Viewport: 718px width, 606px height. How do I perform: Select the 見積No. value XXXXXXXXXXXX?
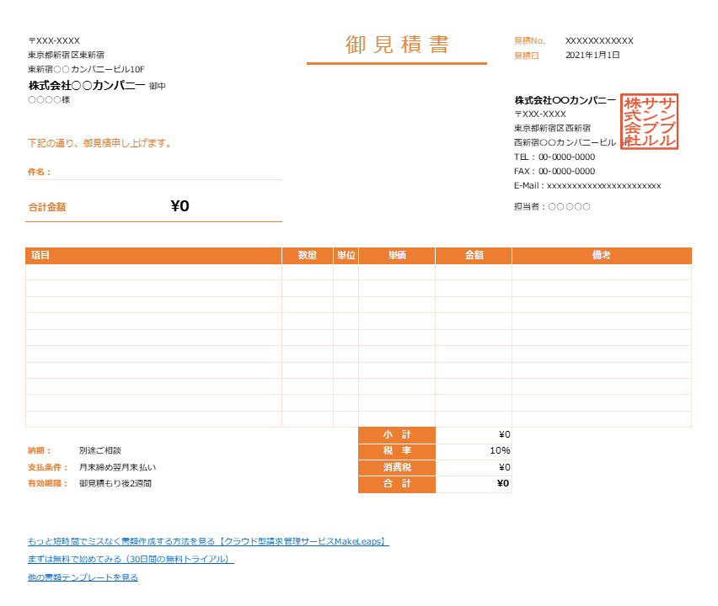(x=600, y=40)
